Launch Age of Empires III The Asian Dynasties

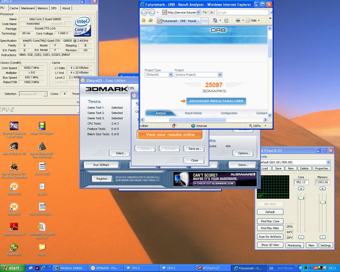click(x=14, y=170)
